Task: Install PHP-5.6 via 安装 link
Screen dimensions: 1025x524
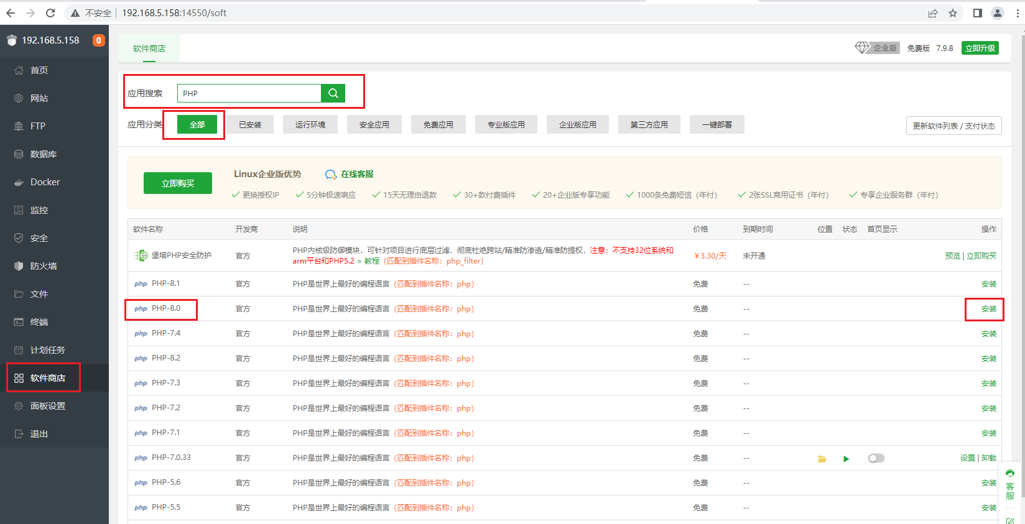Action: pyautogui.click(x=989, y=483)
